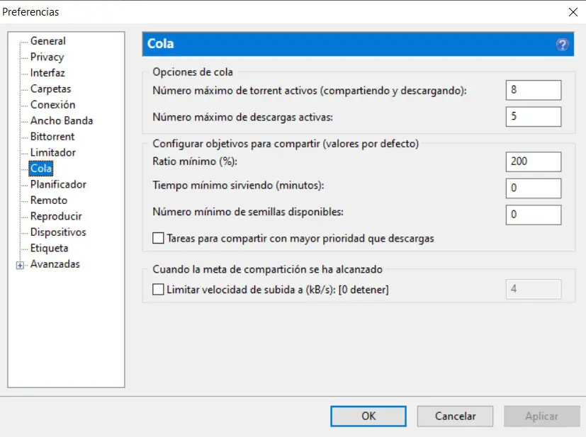Click the maximum active torrents field
Viewport: 586px width, 437px height.
[x=534, y=90]
